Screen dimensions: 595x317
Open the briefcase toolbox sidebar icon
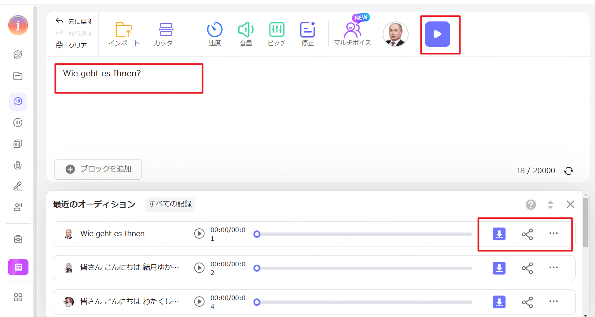[x=18, y=239]
